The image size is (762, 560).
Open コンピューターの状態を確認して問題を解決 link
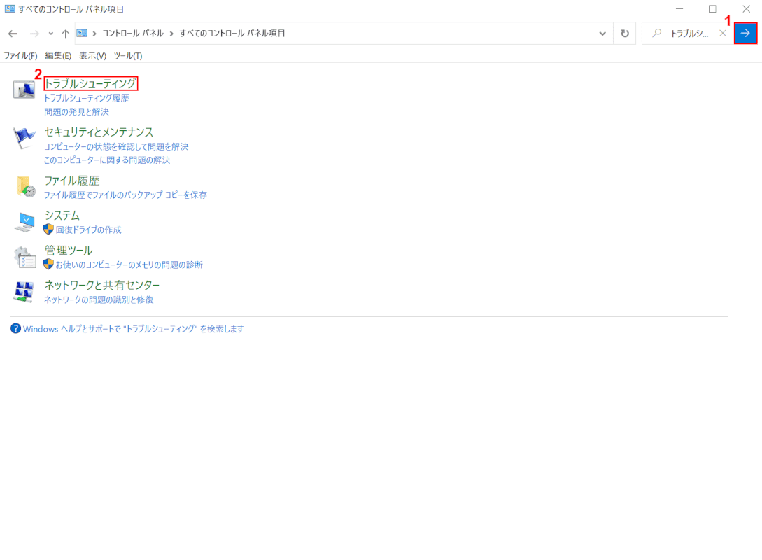116,146
